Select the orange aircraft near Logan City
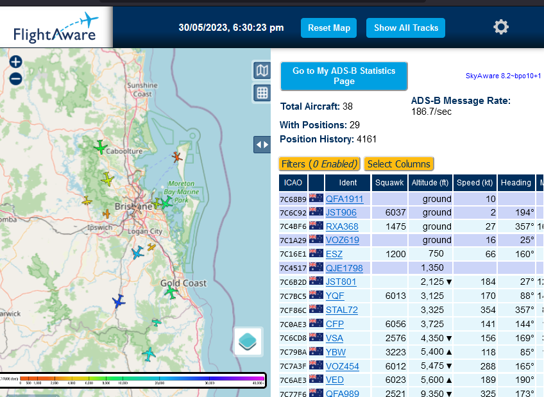This screenshot has width=544, height=397. tap(151, 247)
